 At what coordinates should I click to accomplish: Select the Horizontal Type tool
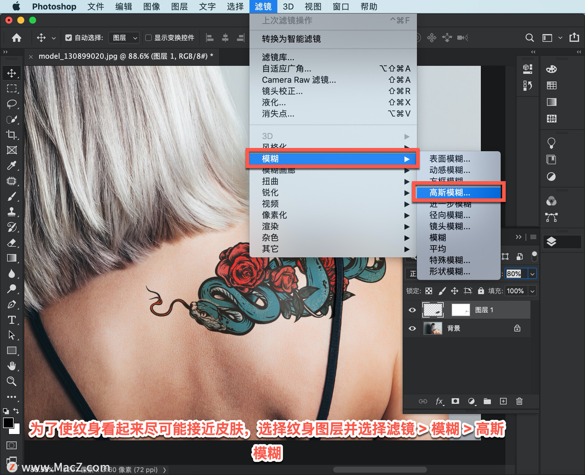click(x=12, y=320)
